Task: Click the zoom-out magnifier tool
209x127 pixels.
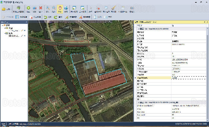Action: click(x=54, y=9)
